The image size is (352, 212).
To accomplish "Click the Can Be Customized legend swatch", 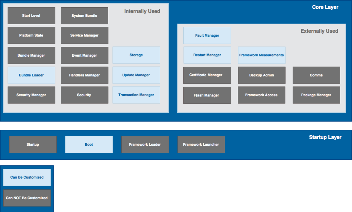I will click(27, 177).
